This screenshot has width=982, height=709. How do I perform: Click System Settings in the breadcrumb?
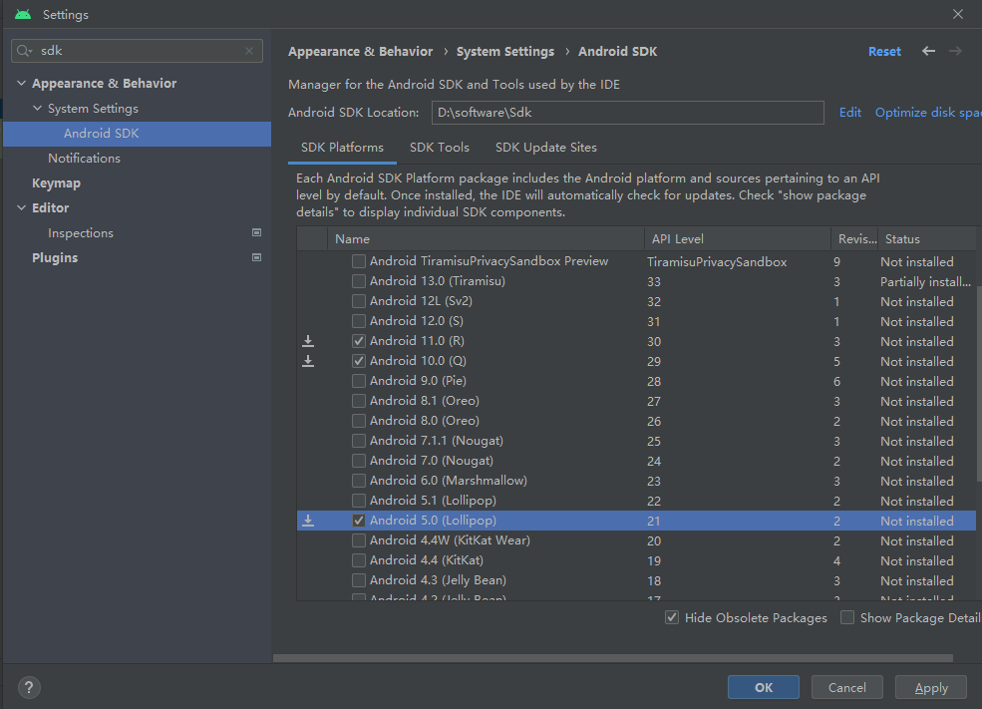coord(505,52)
